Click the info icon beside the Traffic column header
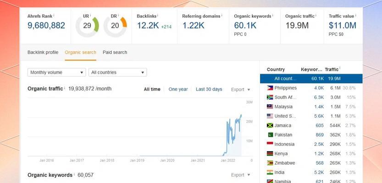Image resolution: width=382 pixels, height=183 pixels. coord(340,68)
